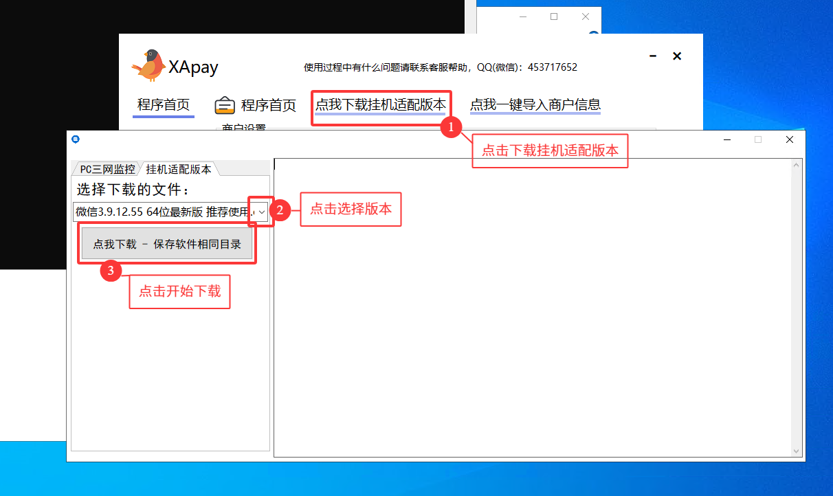The width and height of the screenshot is (833, 496).
Task: Click the XApay bird logo
Action: point(148,65)
